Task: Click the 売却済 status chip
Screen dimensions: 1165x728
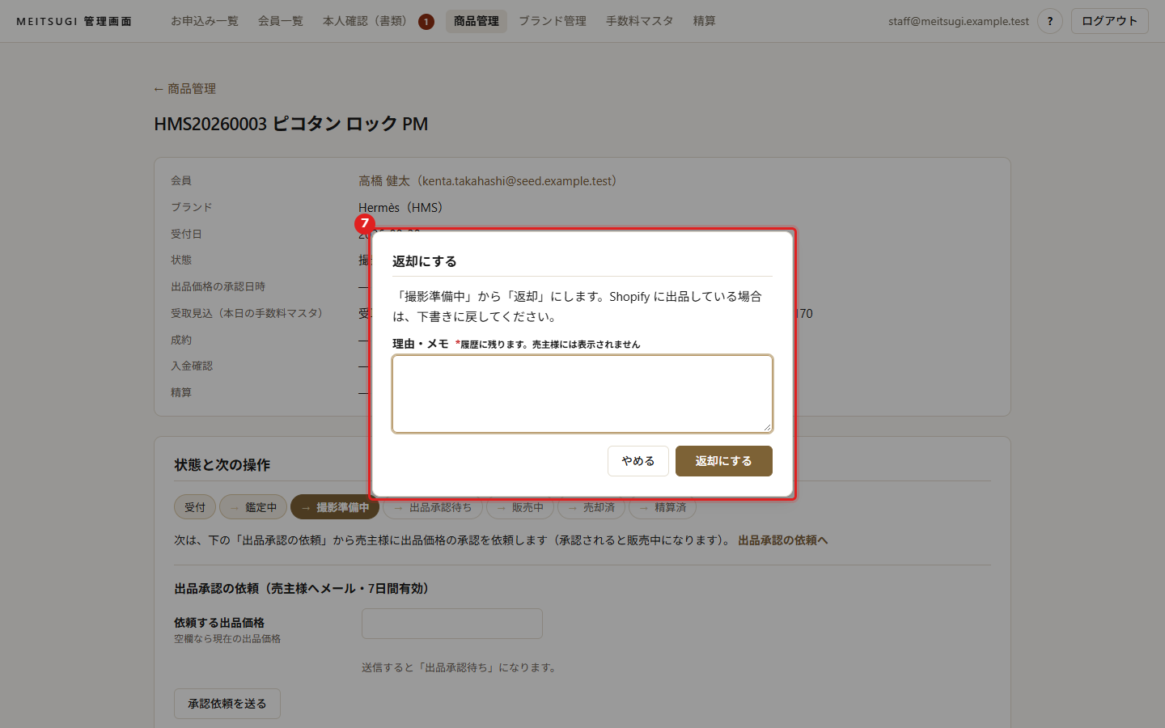Action: click(x=591, y=507)
